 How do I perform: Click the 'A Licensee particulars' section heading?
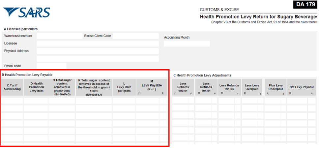[21, 29]
